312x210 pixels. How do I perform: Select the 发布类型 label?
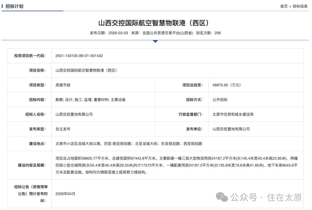pos(37,129)
